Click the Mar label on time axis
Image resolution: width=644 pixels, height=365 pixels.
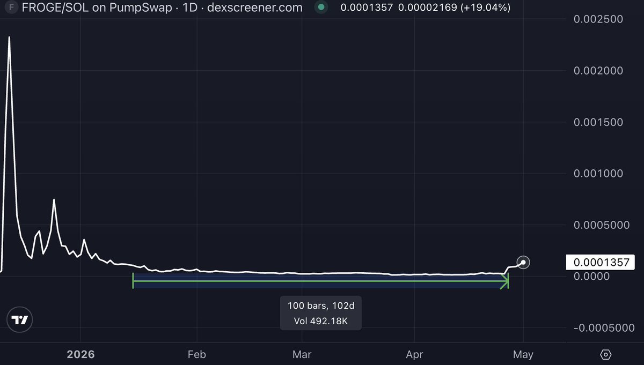pos(302,355)
